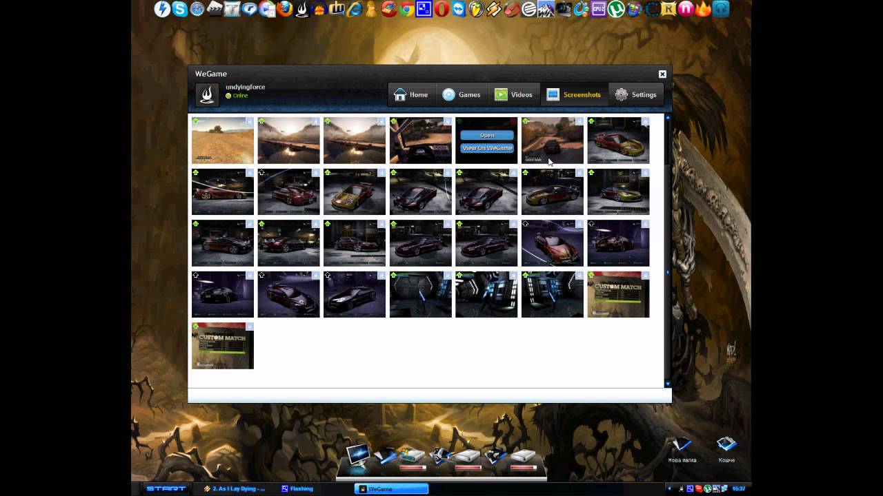Click the scrollbar down arrow in WeGame
This screenshot has height=496, width=883.
[x=667, y=384]
